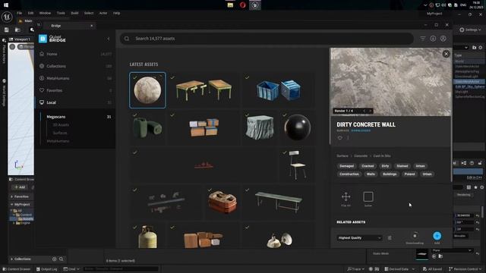Open the Settings dropdown in Unreal toolbar

click(x=470, y=30)
